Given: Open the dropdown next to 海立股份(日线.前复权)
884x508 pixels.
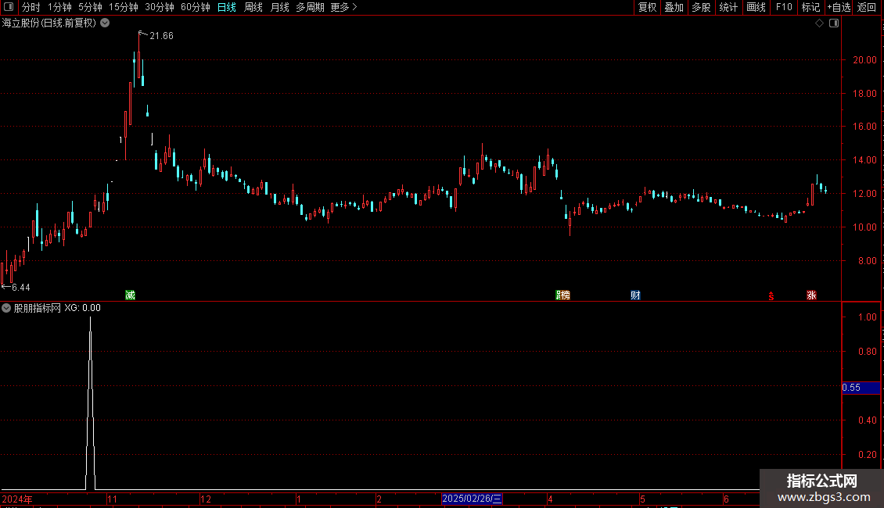Looking at the screenshot, I should tap(105, 23).
